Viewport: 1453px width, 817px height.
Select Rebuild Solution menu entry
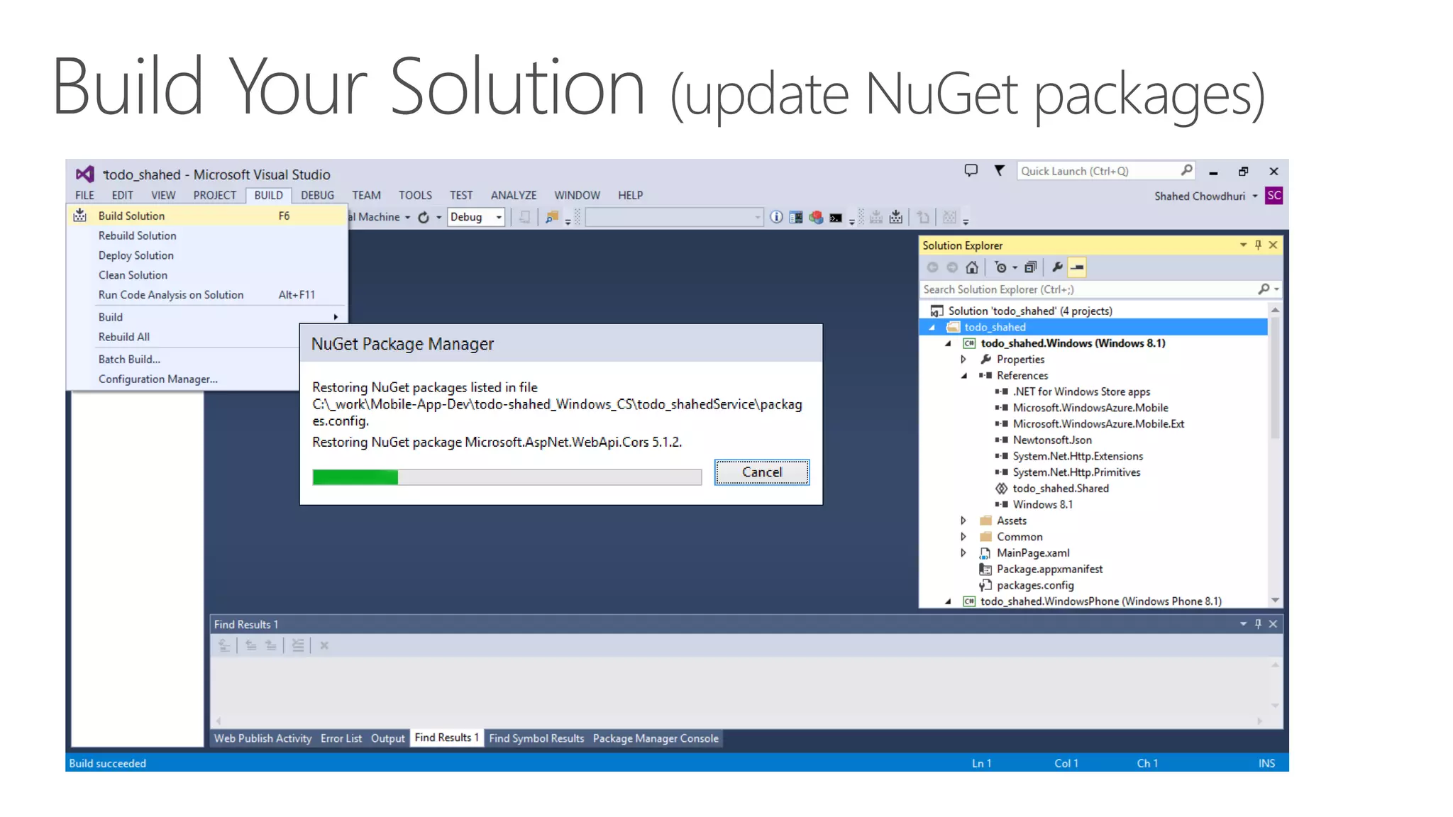(x=138, y=235)
